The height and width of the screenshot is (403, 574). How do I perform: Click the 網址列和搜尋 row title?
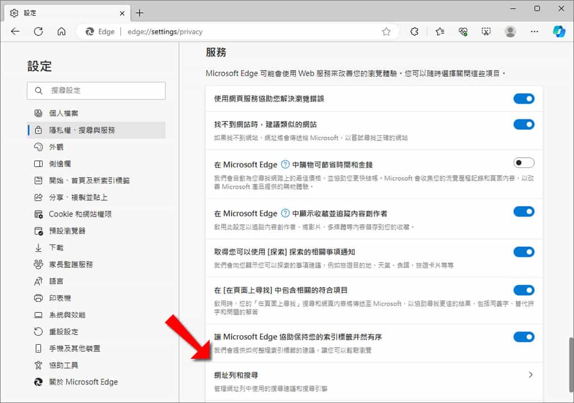pyautogui.click(x=236, y=375)
